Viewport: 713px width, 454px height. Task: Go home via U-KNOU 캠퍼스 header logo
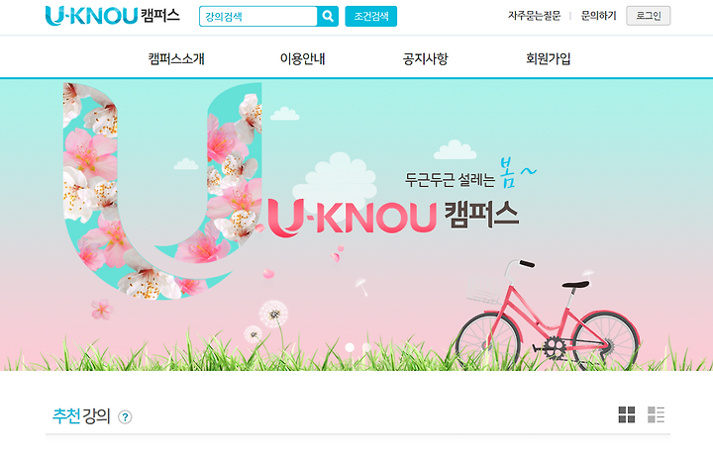coord(112,16)
